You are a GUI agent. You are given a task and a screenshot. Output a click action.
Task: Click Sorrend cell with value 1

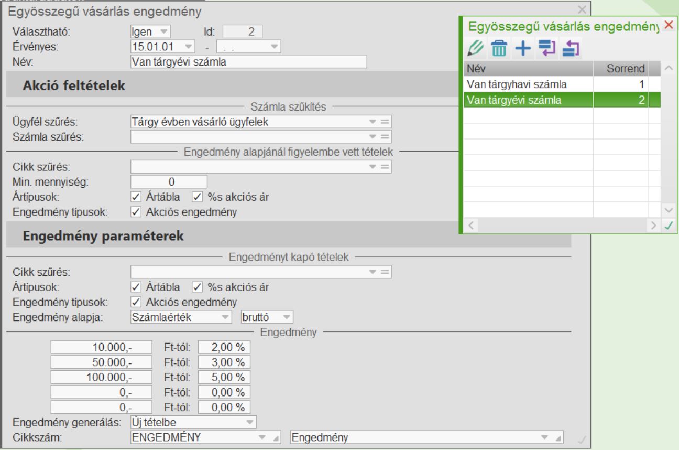click(621, 84)
